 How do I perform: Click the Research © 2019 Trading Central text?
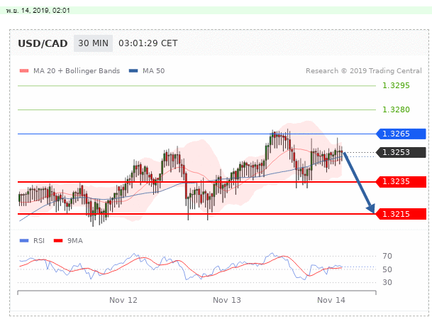point(364,71)
